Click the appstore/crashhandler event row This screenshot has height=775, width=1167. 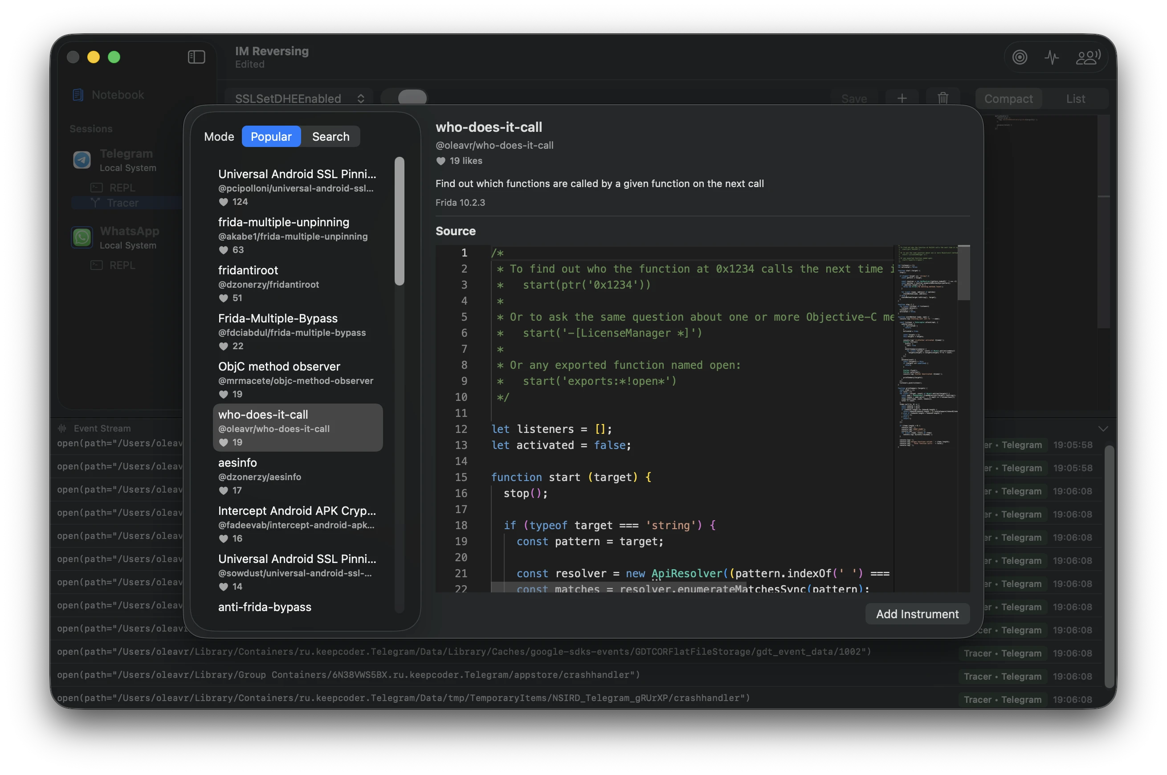[x=577, y=675]
